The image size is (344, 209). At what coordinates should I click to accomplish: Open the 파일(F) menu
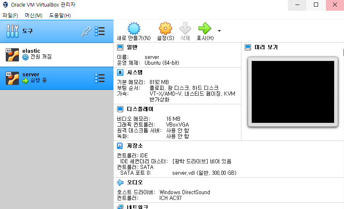10,15
